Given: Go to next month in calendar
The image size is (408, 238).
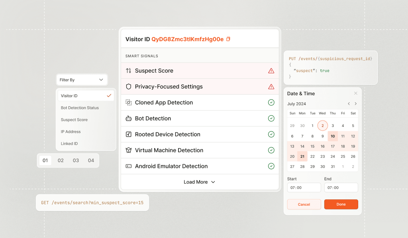Looking at the screenshot, I should coord(356,104).
